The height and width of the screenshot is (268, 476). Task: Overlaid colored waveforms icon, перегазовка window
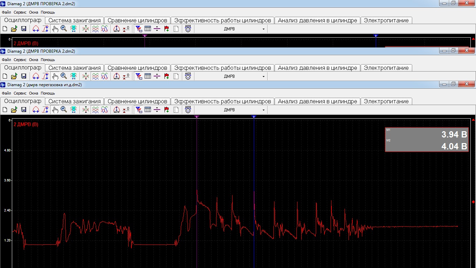(x=105, y=110)
